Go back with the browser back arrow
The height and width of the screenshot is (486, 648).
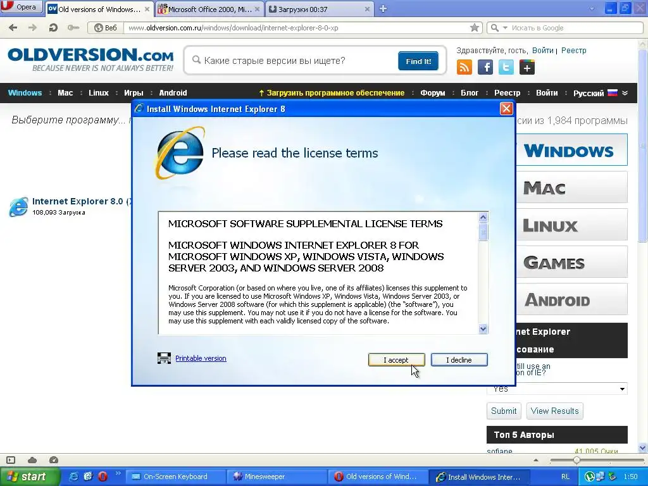click(x=13, y=28)
